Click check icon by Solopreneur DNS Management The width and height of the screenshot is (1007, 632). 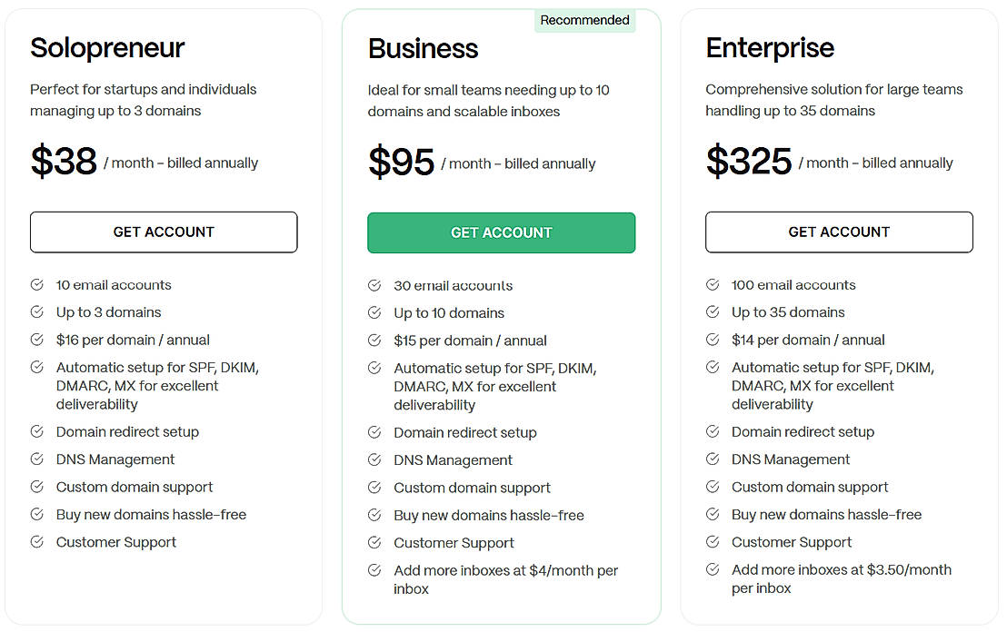[x=37, y=459]
